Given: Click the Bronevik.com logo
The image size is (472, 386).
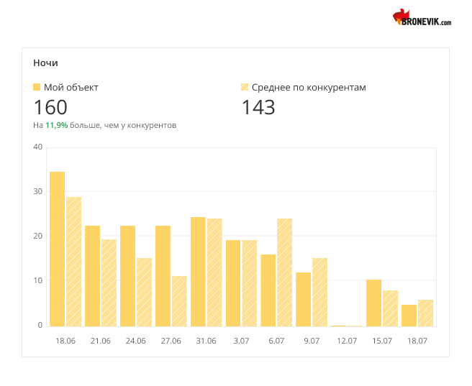Looking at the screenshot, I should point(422,18).
